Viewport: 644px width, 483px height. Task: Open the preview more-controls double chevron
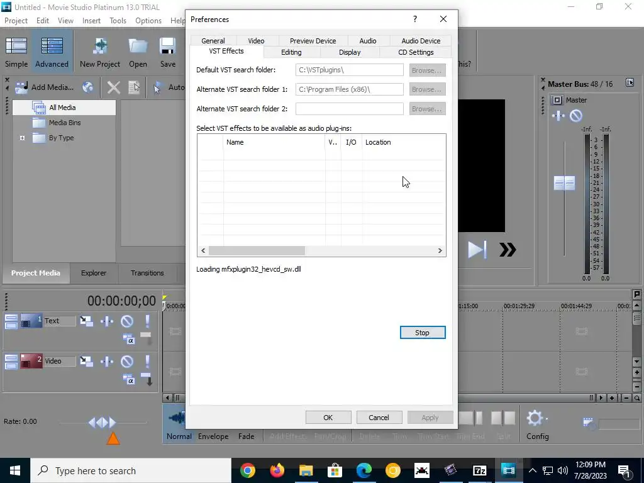tap(508, 250)
